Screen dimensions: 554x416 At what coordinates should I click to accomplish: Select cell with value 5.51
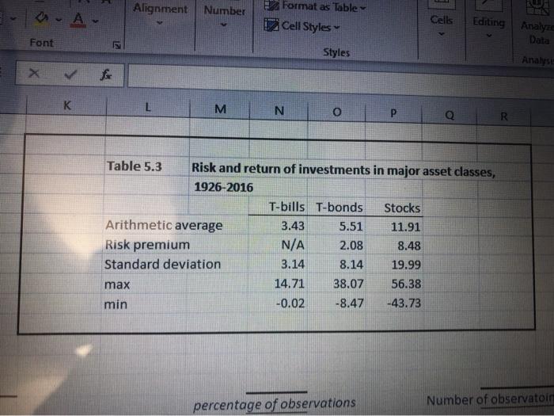336,227
